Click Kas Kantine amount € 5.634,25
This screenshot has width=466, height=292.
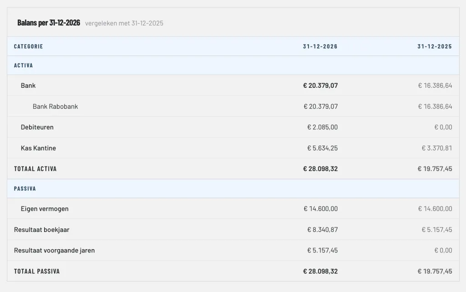323,148
